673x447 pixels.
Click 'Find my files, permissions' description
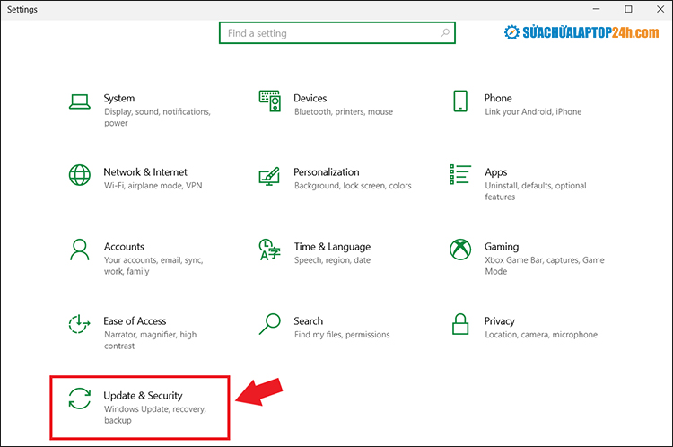click(342, 335)
